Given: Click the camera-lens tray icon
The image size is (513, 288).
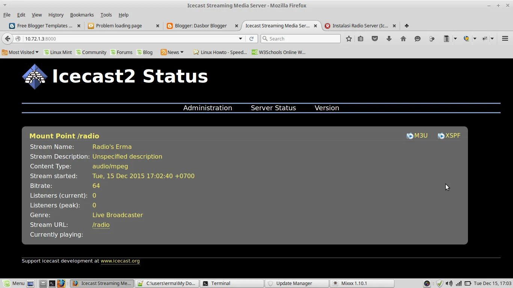Looking at the screenshot, I should click(427, 283).
